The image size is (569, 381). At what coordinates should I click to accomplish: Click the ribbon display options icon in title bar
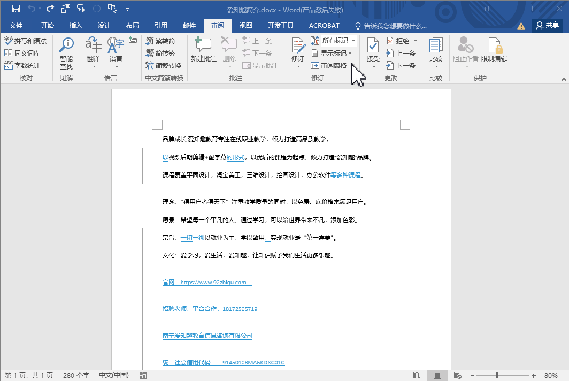485,9
